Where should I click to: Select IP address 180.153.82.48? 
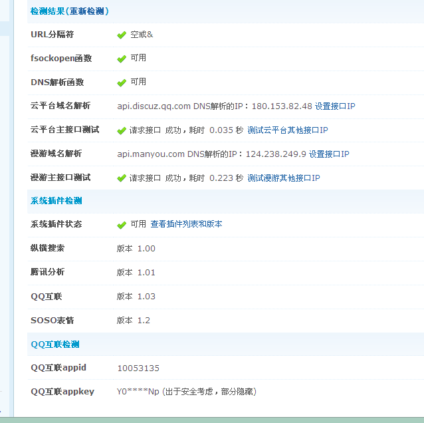pos(282,106)
